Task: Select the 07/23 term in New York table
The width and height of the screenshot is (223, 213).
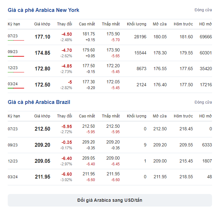Action: 13,36
